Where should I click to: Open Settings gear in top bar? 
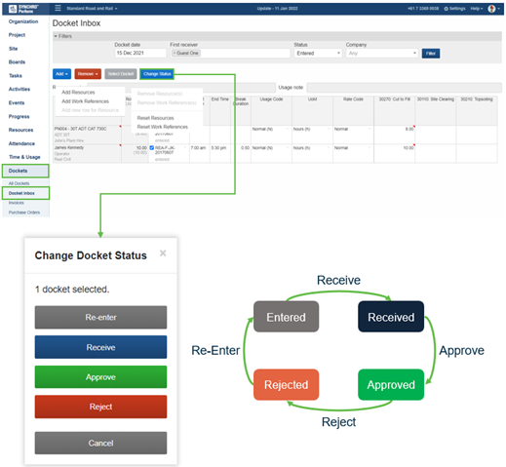454,9
